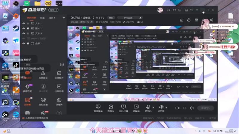Select the 文本 3 source row

pos(43,33)
